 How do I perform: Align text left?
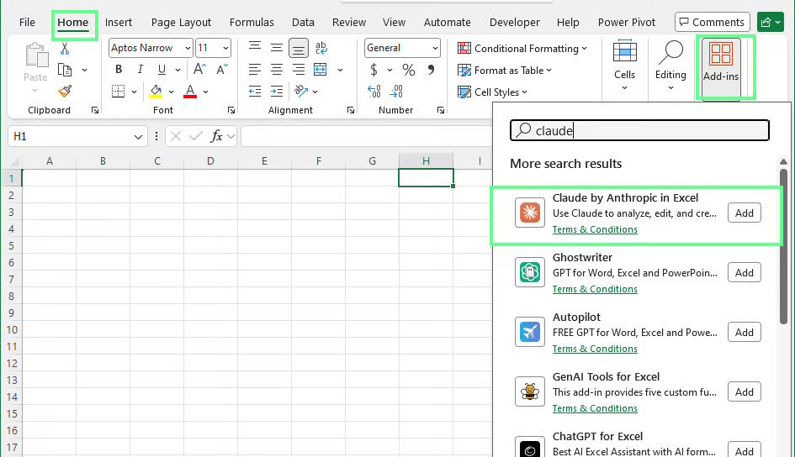click(255, 70)
